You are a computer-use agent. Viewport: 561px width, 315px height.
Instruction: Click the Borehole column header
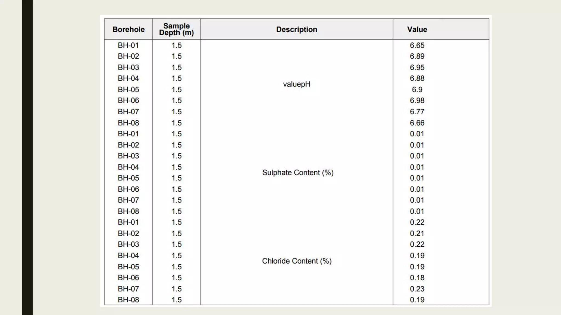tap(128, 29)
